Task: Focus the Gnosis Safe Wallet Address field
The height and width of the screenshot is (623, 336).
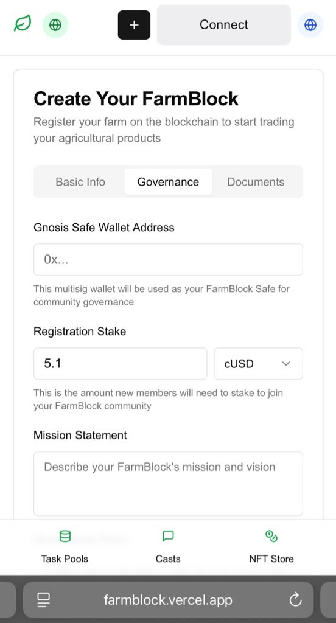Action: pyautogui.click(x=168, y=259)
